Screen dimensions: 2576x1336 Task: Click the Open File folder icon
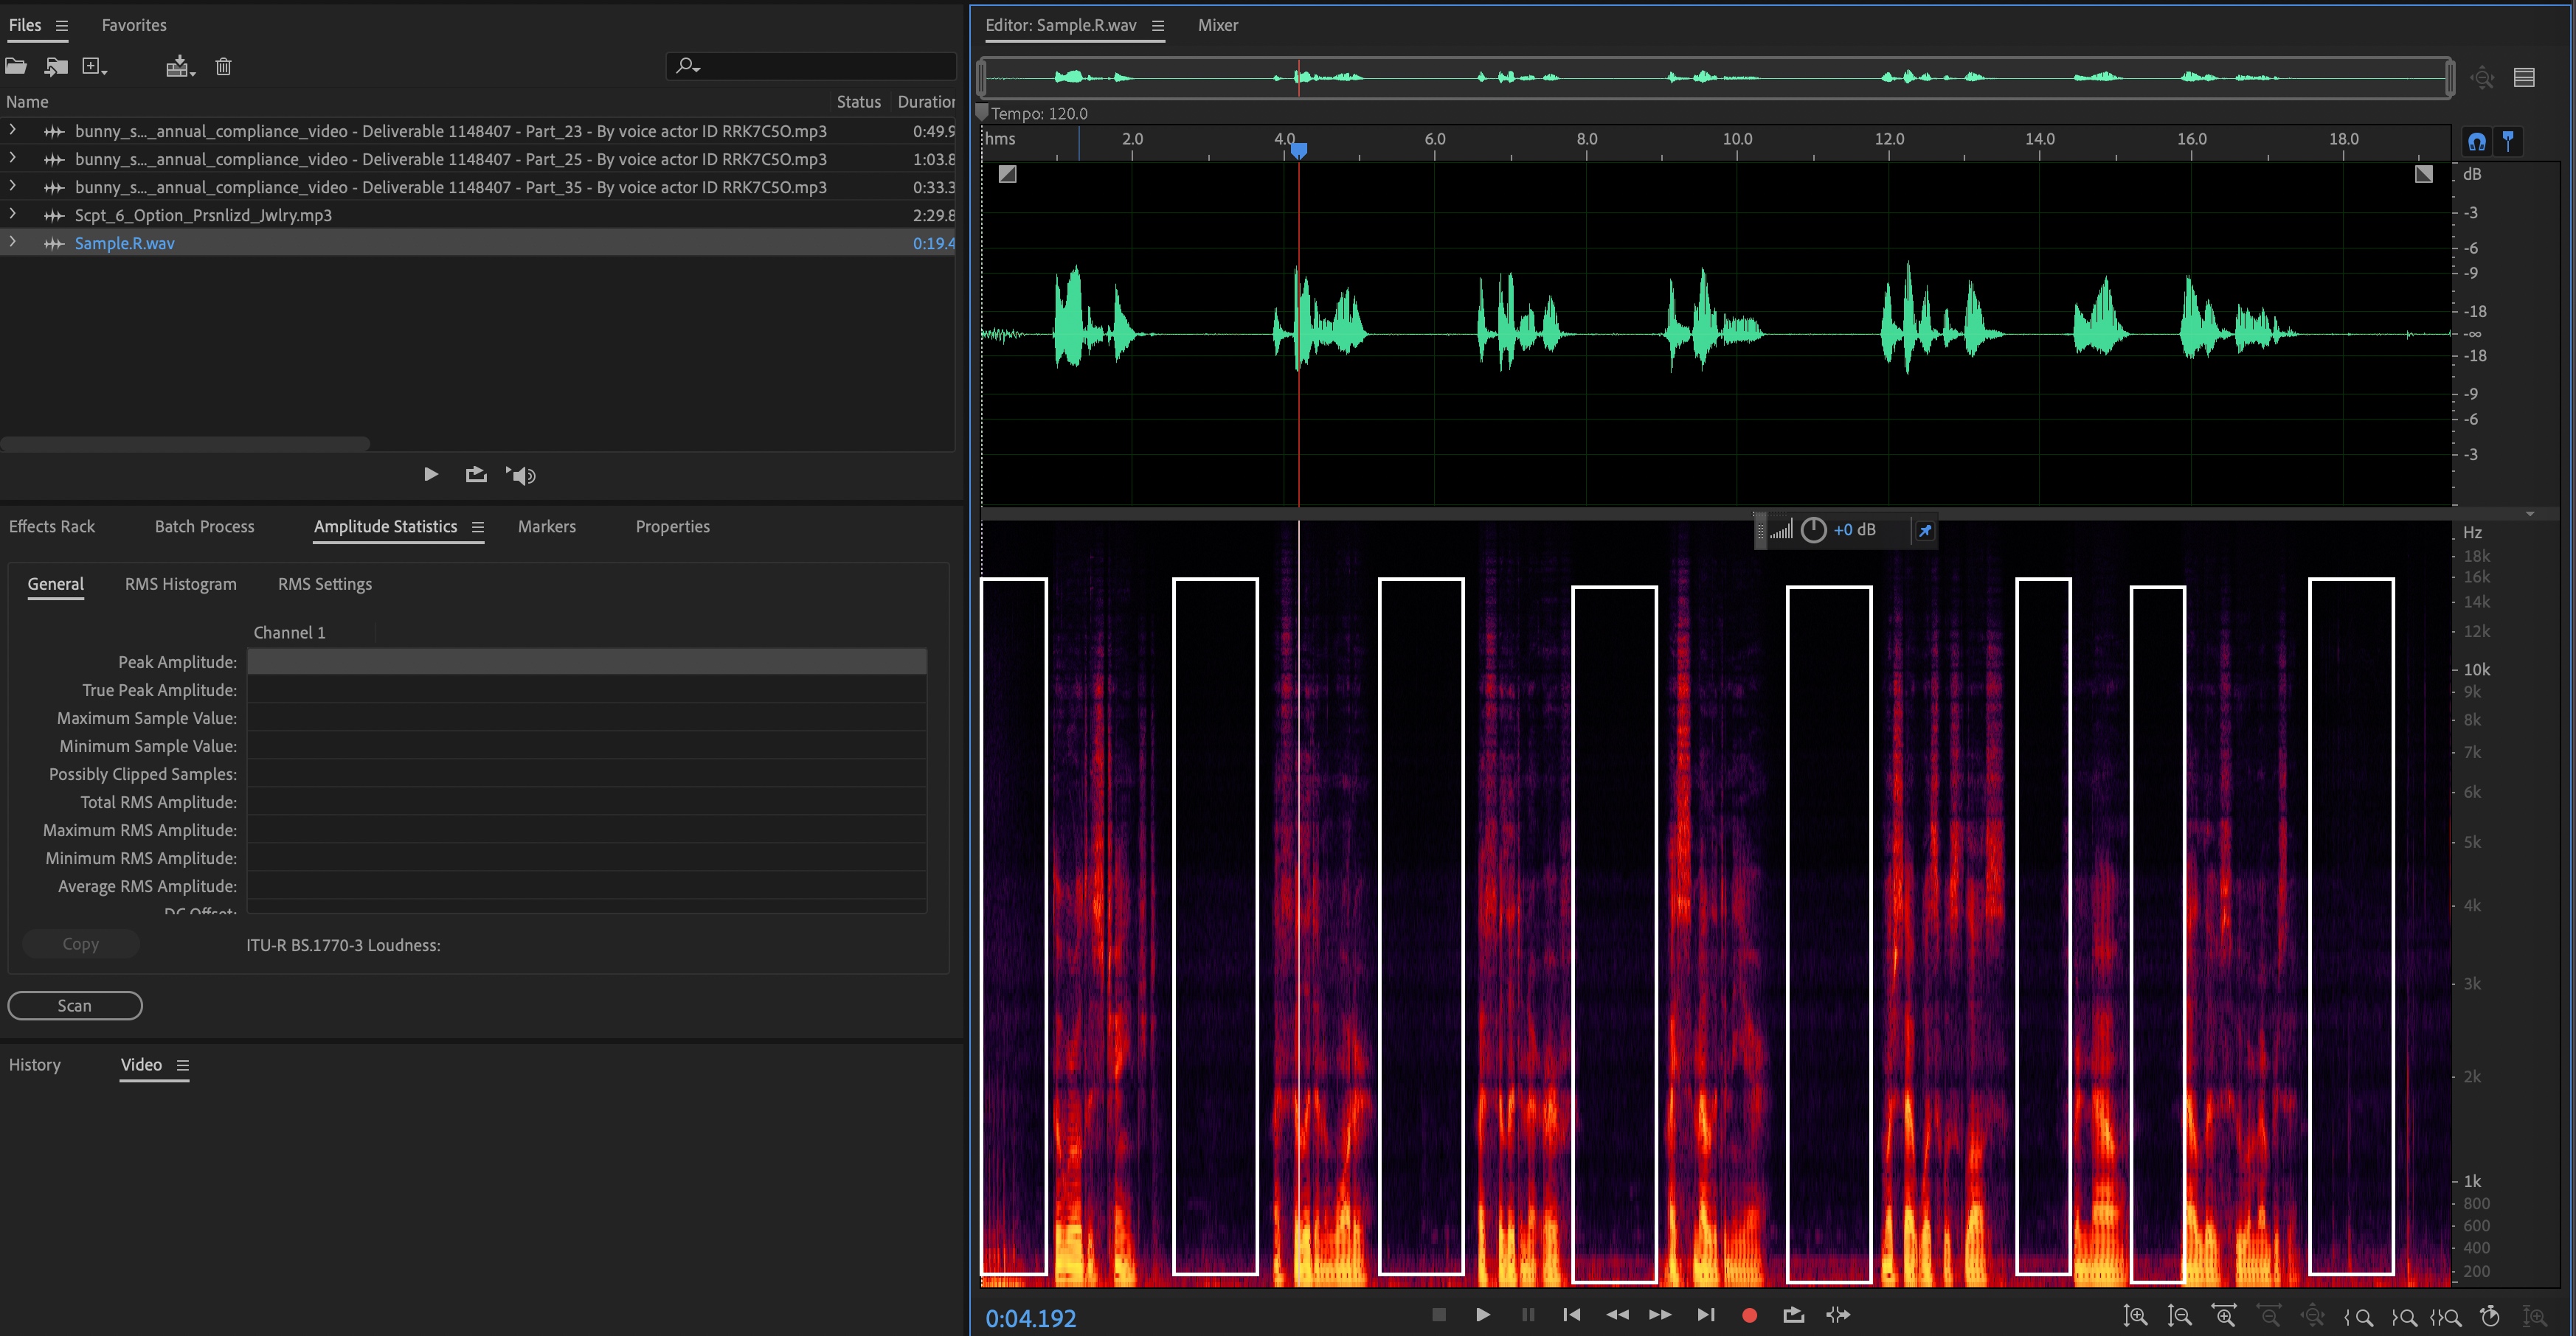[x=16, y=67]
